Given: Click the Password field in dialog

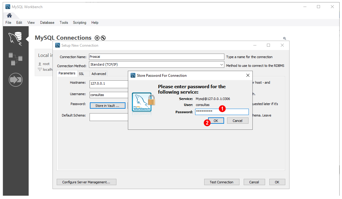Looking at the screenshot, I should [x=222, y=112].
